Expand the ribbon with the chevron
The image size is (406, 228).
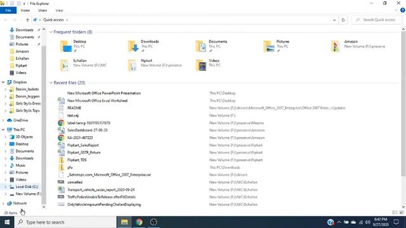396,10
